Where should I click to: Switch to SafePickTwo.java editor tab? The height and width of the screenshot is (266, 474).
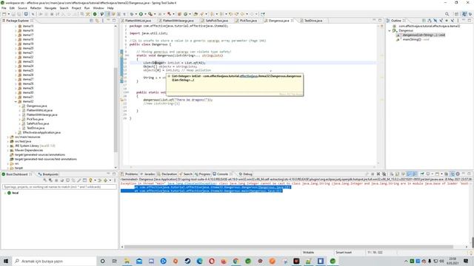point(216,21)
